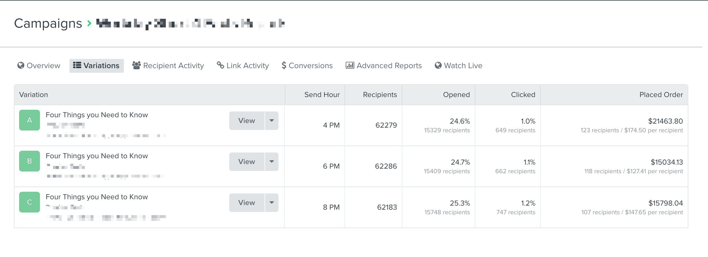Go to the Conversions tab
The width and height of the screenshot is (708, 257).
pyautogui.click(x=307, y=66)
